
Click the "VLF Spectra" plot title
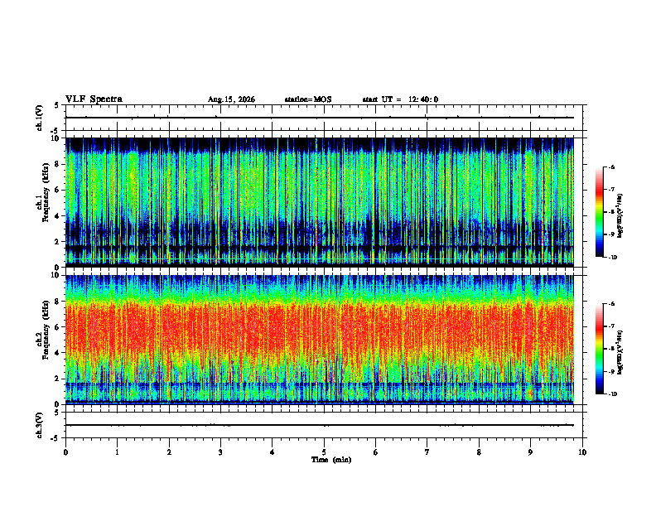coord(94,99)
